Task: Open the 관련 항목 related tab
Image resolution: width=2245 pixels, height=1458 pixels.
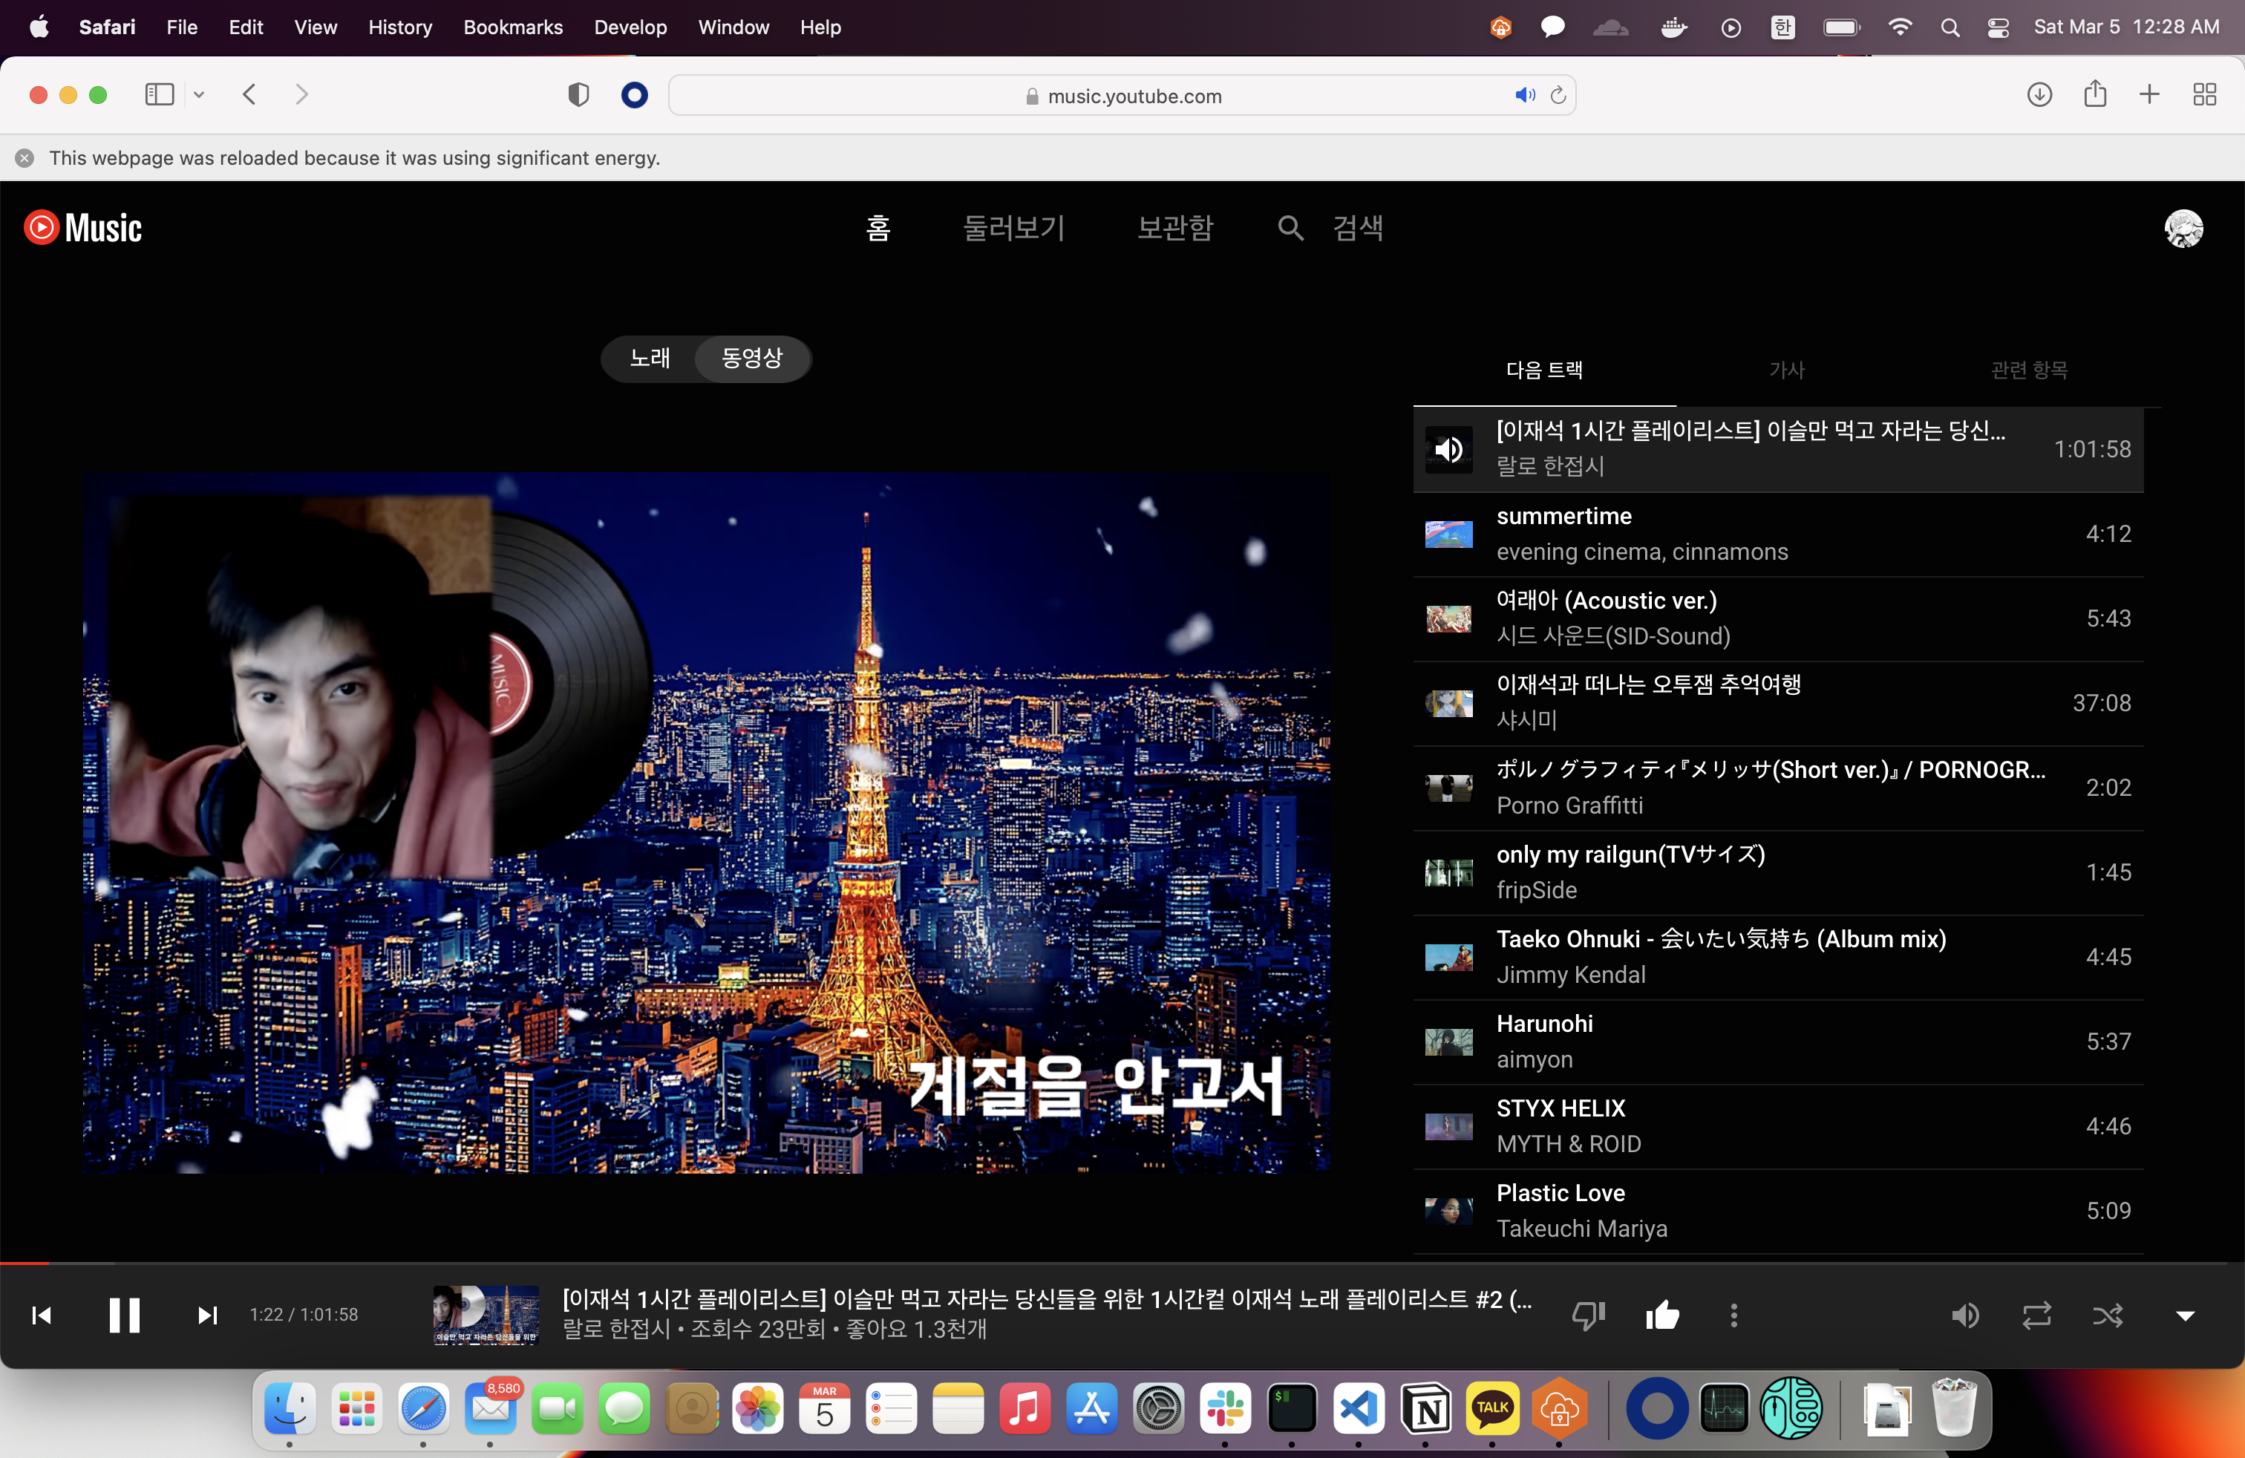Action: (x=2029, y=370)
